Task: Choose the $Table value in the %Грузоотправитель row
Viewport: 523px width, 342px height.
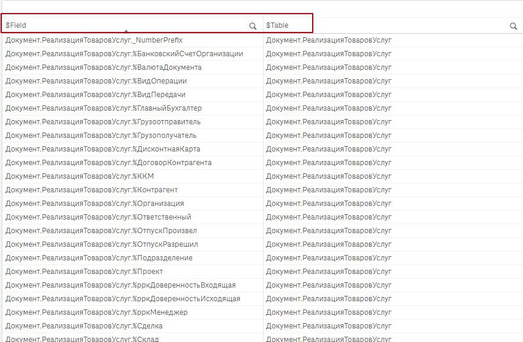Action: point(329,122)
